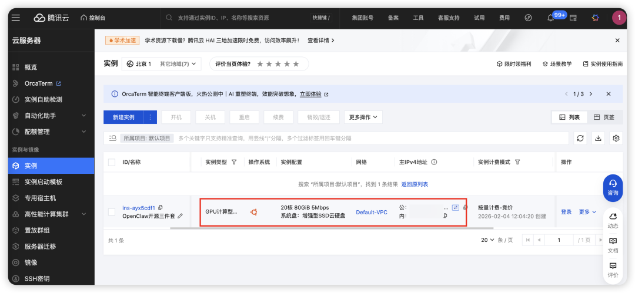The height and width of the screenshot is (293, 635).
Task: Change the 20 条/页 page size
Action: [487, 240]
